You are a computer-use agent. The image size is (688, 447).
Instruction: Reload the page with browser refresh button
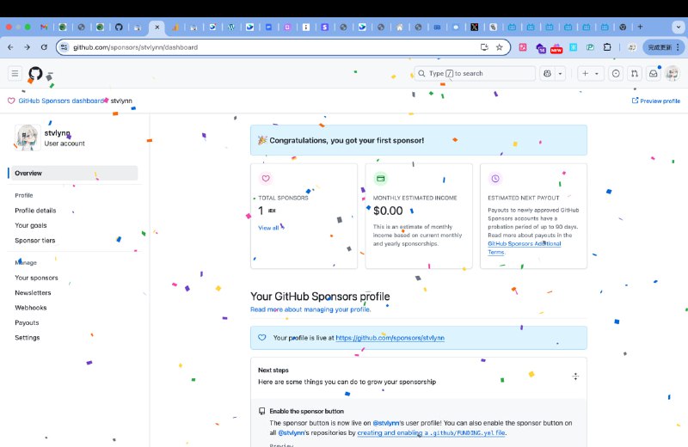(44, 47)
